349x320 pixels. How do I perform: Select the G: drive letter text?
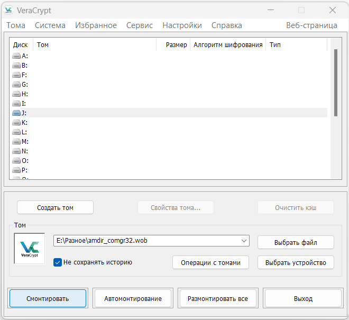click(x=25, y=85)
